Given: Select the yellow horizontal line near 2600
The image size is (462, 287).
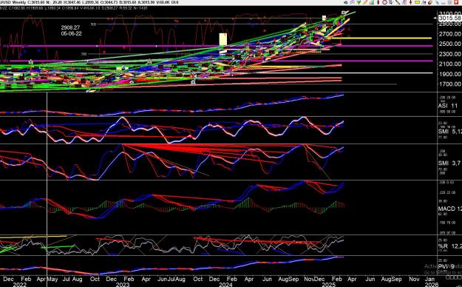Looking at the screenshot, I should tap(381, 38).
